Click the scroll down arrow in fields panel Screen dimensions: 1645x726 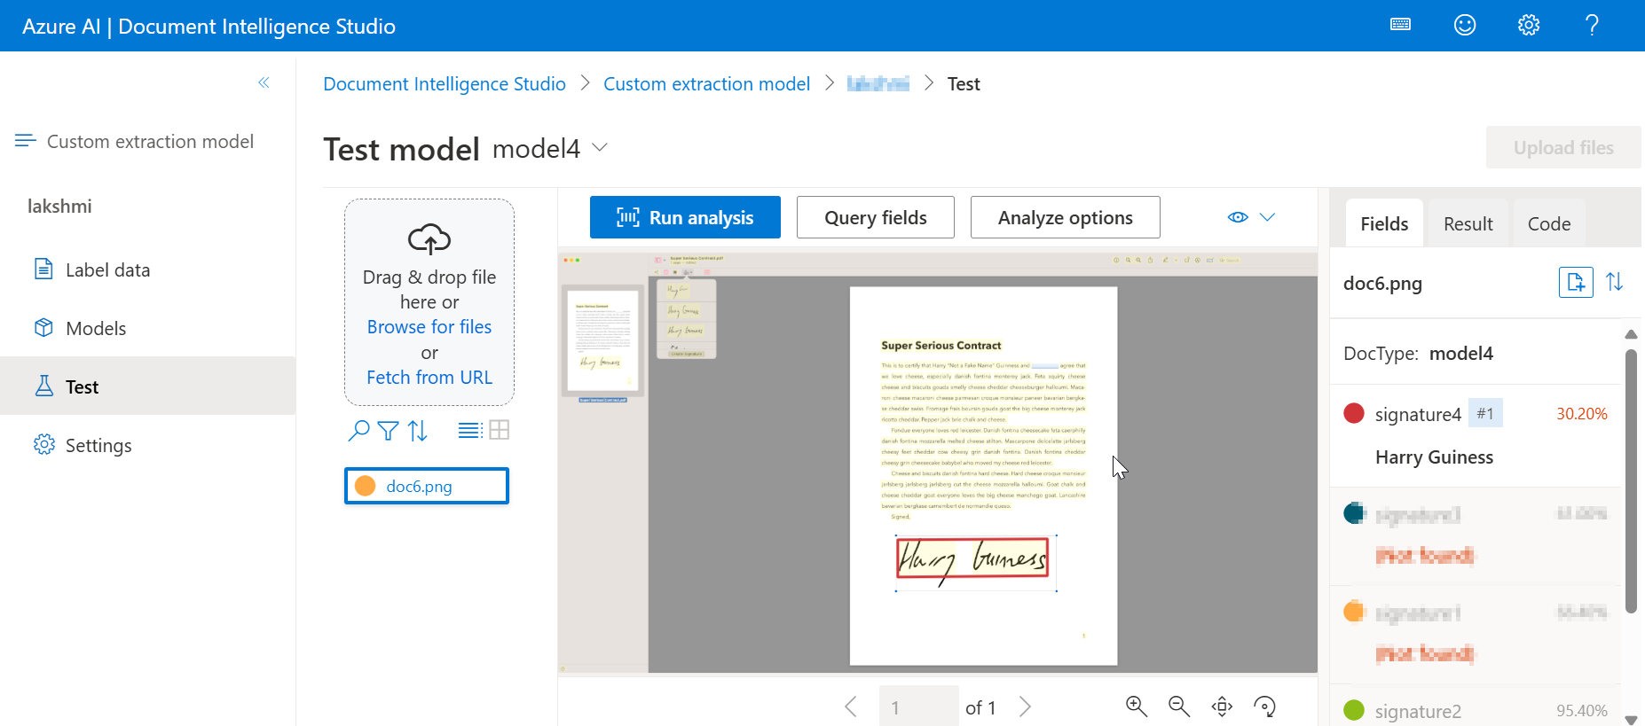pyautogui.click(x=1631, y=719)
